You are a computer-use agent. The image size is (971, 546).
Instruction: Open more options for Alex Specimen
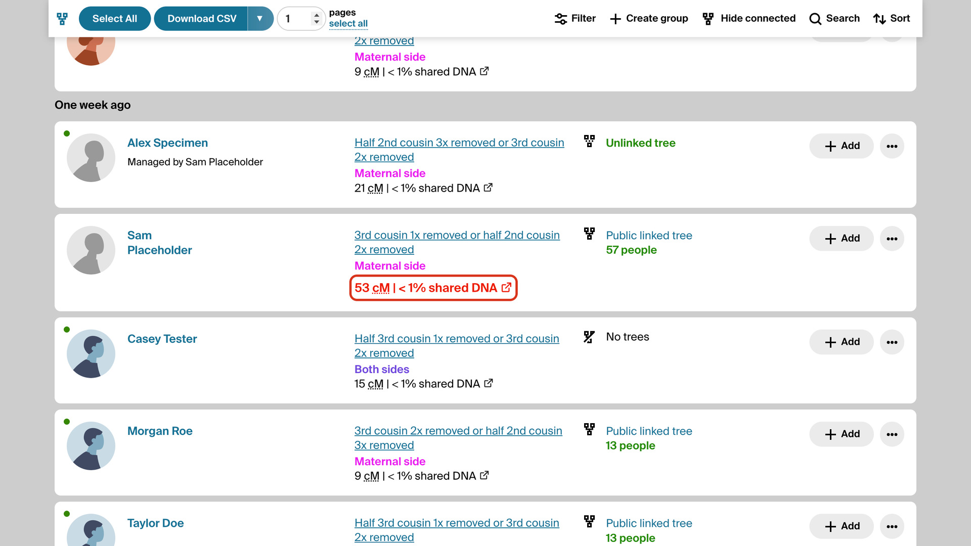[892, 146]
